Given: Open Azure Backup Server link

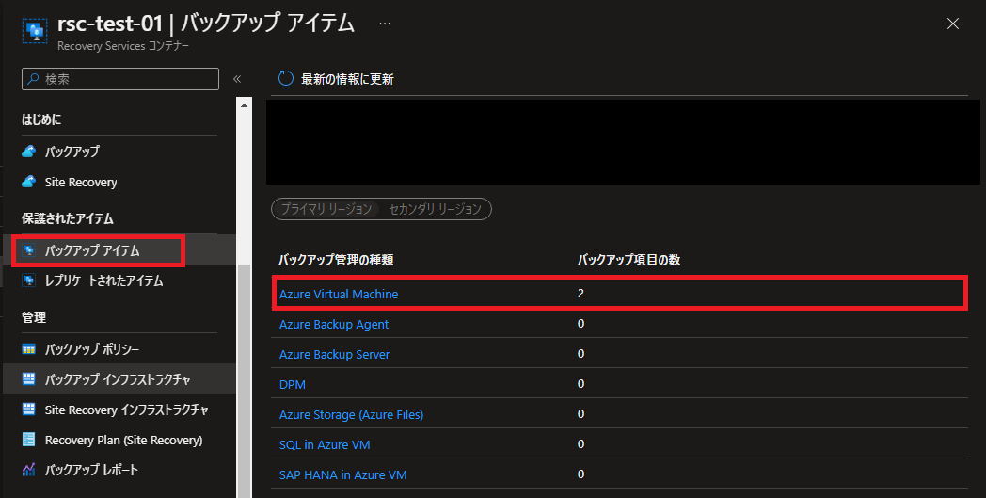Looking at the screenshot, I should coord(335,355).
